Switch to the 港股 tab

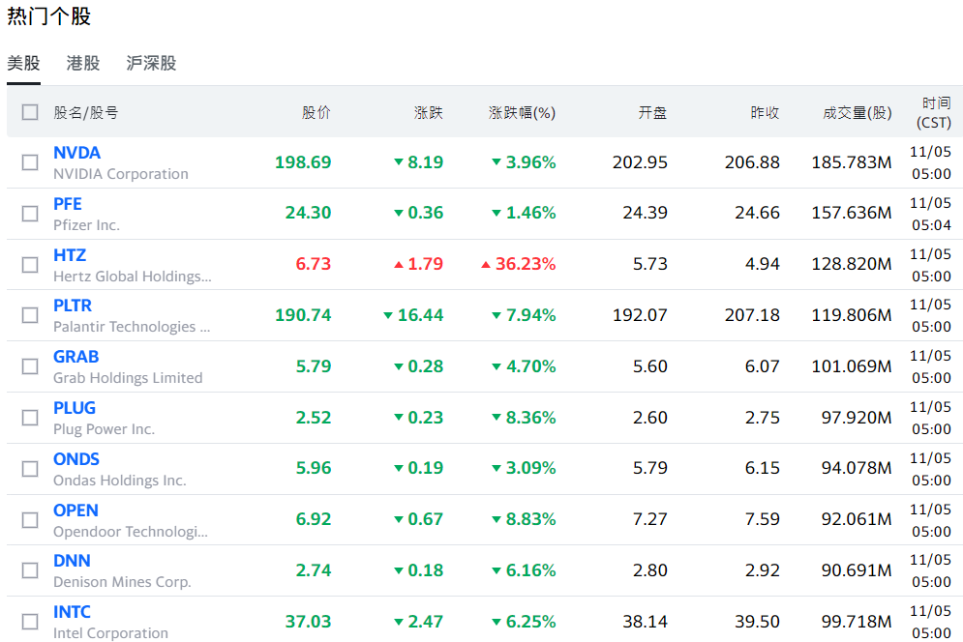(x=83, y=64)
